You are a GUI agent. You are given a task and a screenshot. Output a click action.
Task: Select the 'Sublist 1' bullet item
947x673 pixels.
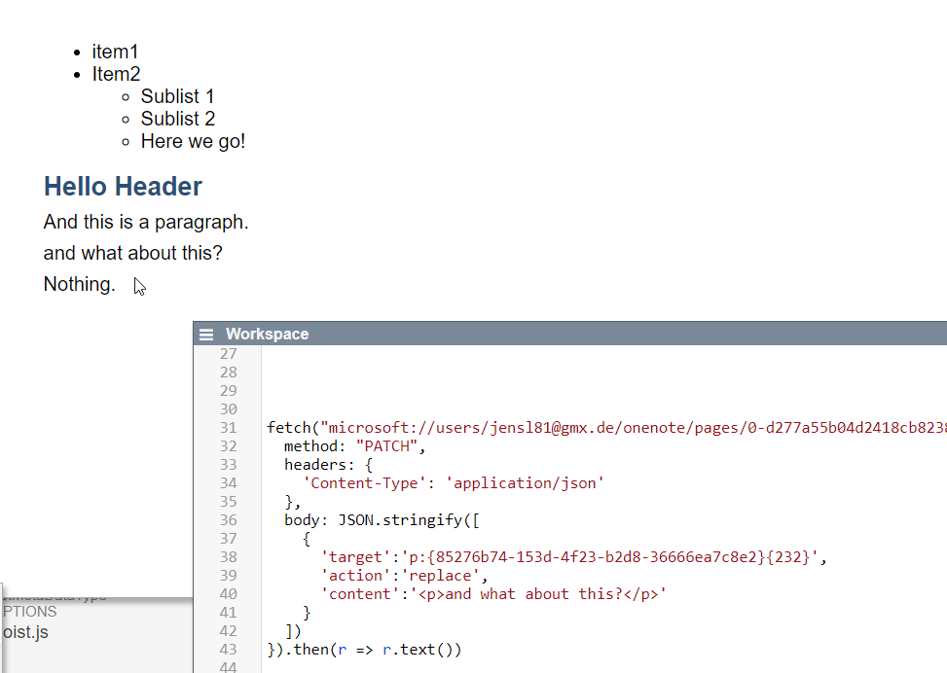pyautogui.click(x=177, y=96)
